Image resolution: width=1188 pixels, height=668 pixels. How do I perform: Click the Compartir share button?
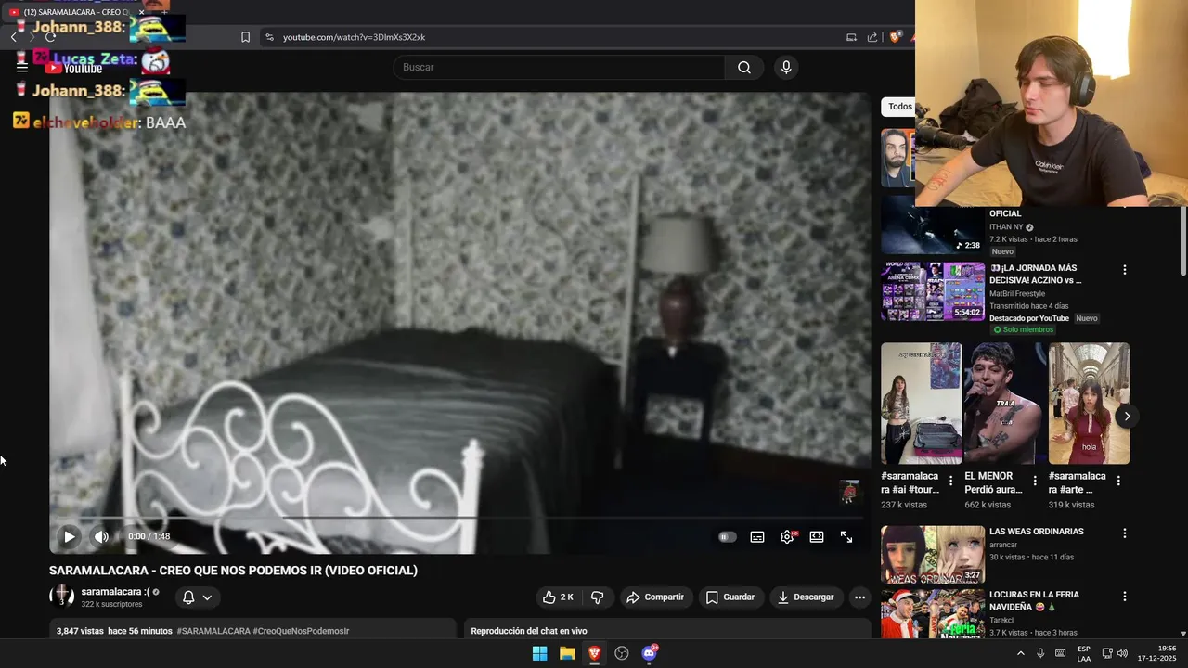coord(655,597)
